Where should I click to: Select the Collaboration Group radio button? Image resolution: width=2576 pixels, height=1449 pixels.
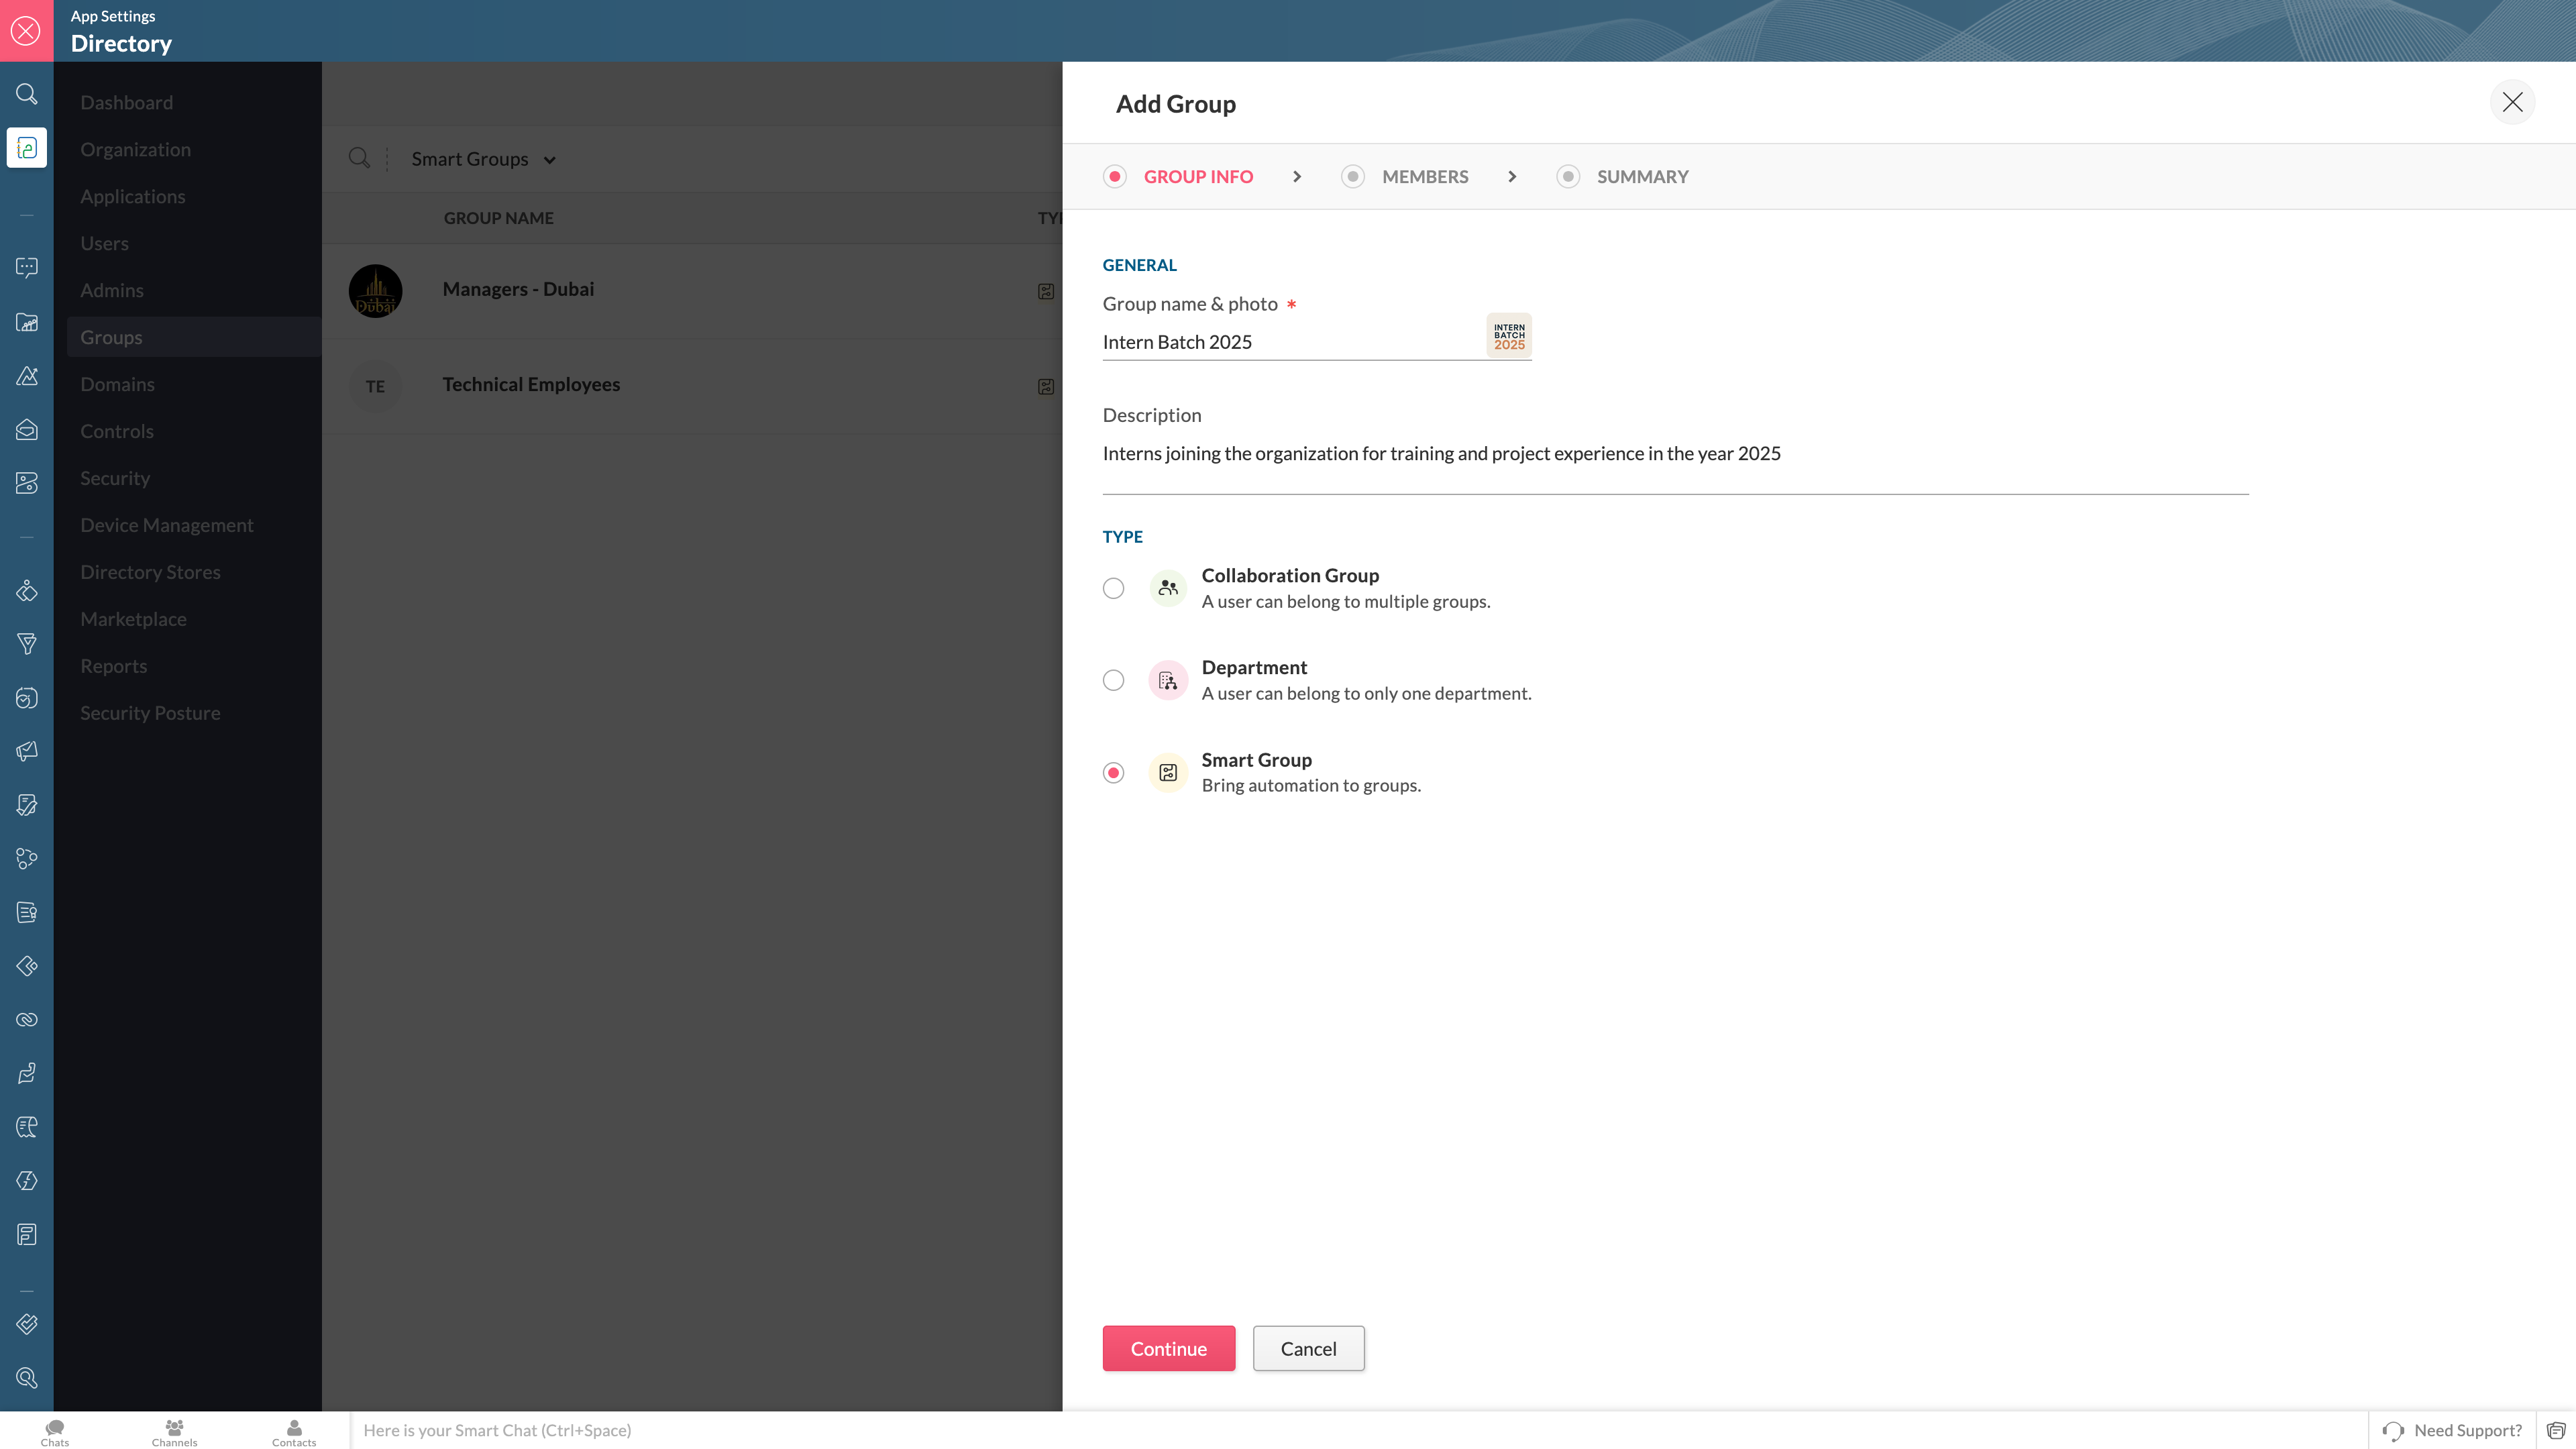[1113, 588]
